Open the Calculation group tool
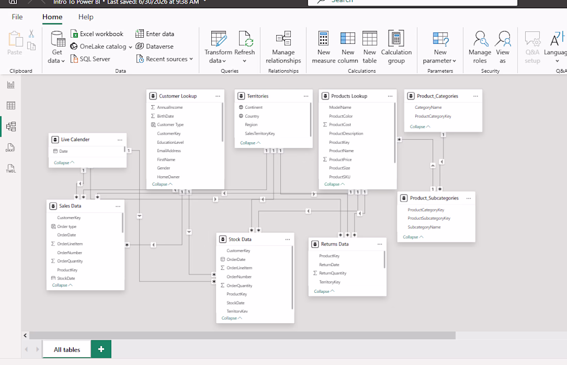 [x=396, y=47]
